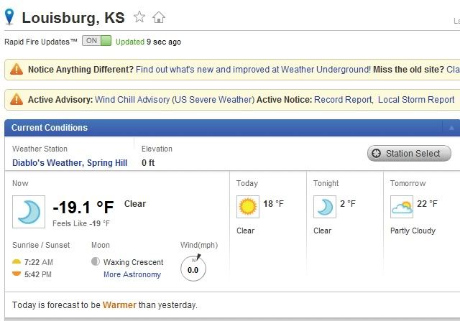Click the current conditions moon icon
Screen dimensions: 460x321
click(29, 212)
